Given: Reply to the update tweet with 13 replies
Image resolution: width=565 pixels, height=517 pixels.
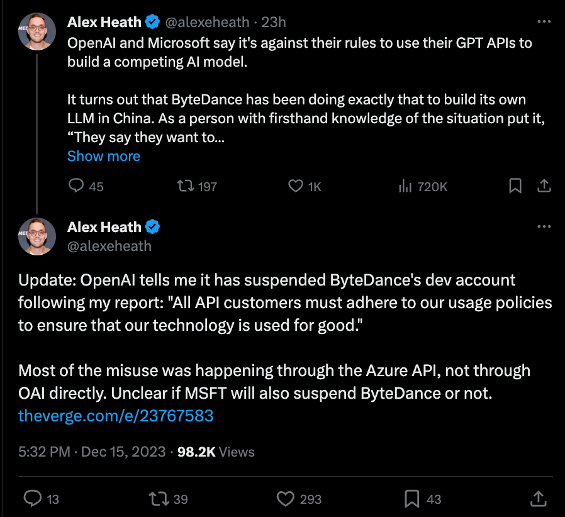Looking at the screenshot, I should (x=33, y=499).
